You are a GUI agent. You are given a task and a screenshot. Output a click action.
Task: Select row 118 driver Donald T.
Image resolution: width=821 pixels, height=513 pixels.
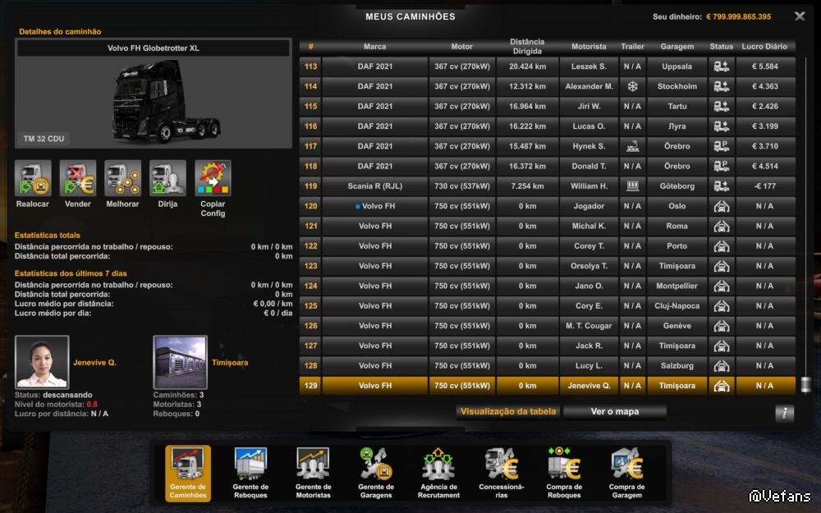pyautogui.click(x=589, y=167)
